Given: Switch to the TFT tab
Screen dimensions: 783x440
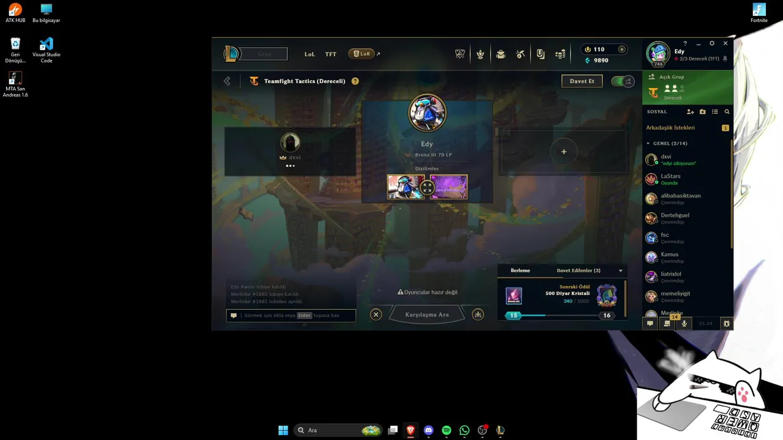Looking at the screenshot, I should pos(330,54).
